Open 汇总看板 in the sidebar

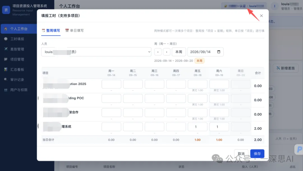[x=17, y=69]
